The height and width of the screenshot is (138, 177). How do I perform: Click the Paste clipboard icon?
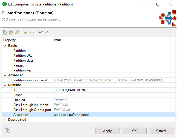coord(11,32)
